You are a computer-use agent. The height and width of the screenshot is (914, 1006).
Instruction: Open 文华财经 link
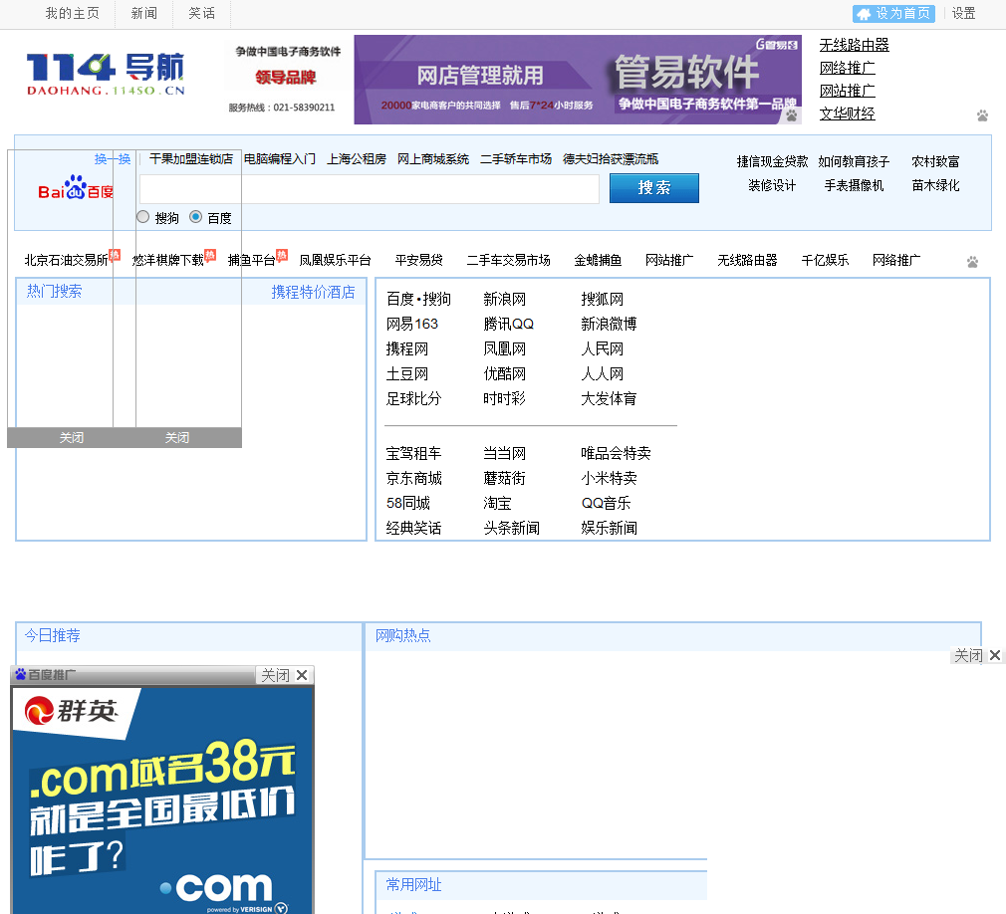pyautogui.click(x=847, y=114)
